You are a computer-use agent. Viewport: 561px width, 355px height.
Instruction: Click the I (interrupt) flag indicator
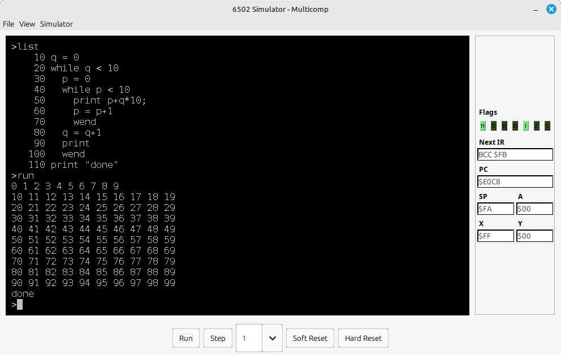pos(526,126)
